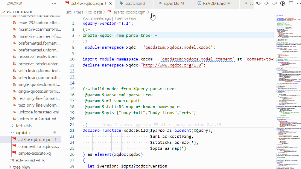Go to previous change with the GitLens icon
This screenshot has width=301, height=169.
(x=258, y=3)
